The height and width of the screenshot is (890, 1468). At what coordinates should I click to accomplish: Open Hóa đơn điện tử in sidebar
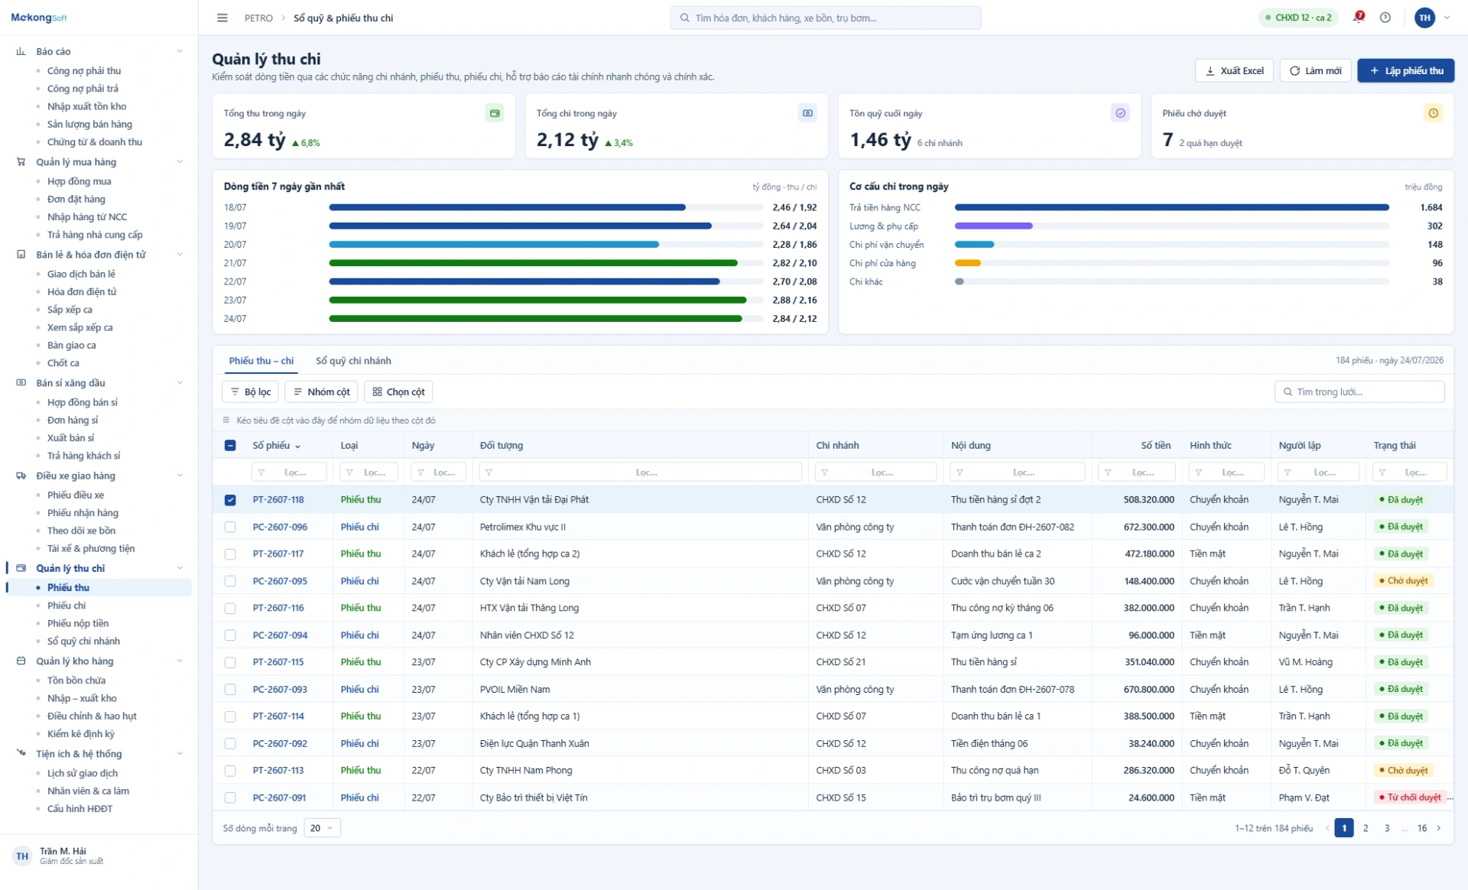pos(82,291)
